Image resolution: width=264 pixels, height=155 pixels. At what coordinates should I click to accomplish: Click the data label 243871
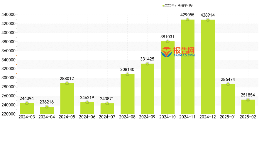107,99
